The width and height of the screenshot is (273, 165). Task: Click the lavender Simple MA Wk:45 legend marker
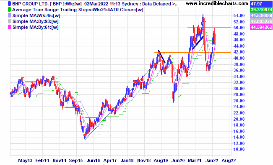pos(9,15)
